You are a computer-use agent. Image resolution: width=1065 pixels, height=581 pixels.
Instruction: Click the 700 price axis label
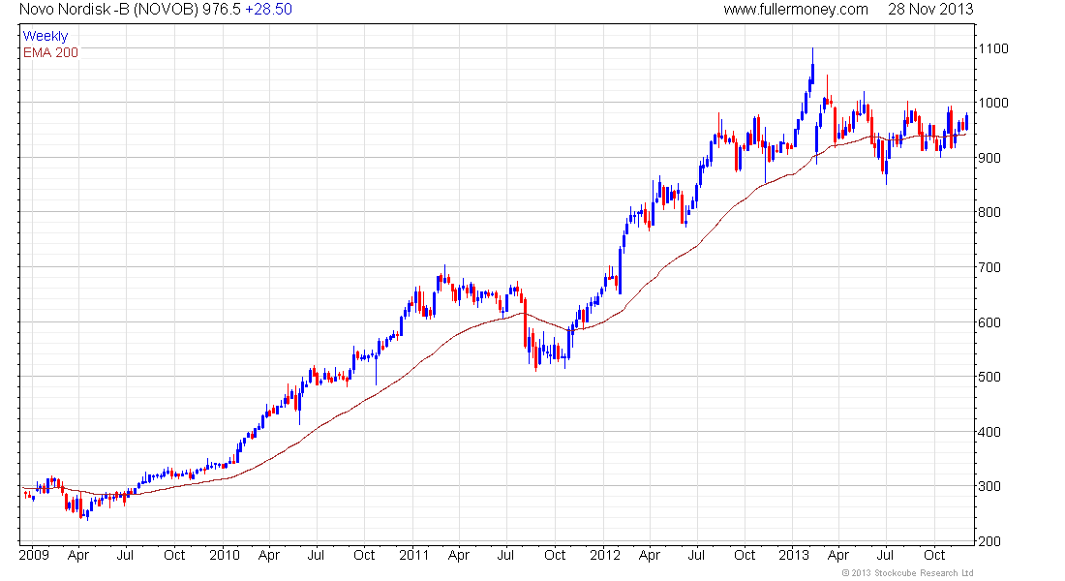[x=989, y=267]
